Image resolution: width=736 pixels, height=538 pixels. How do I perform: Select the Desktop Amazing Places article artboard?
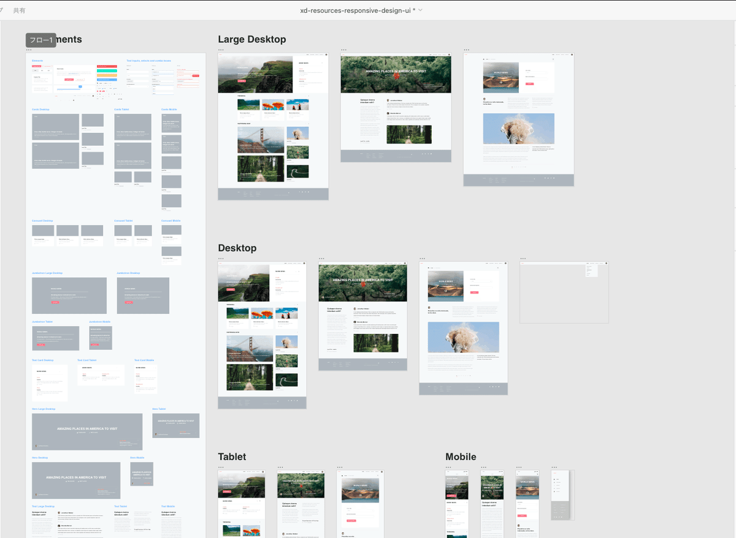362,316
